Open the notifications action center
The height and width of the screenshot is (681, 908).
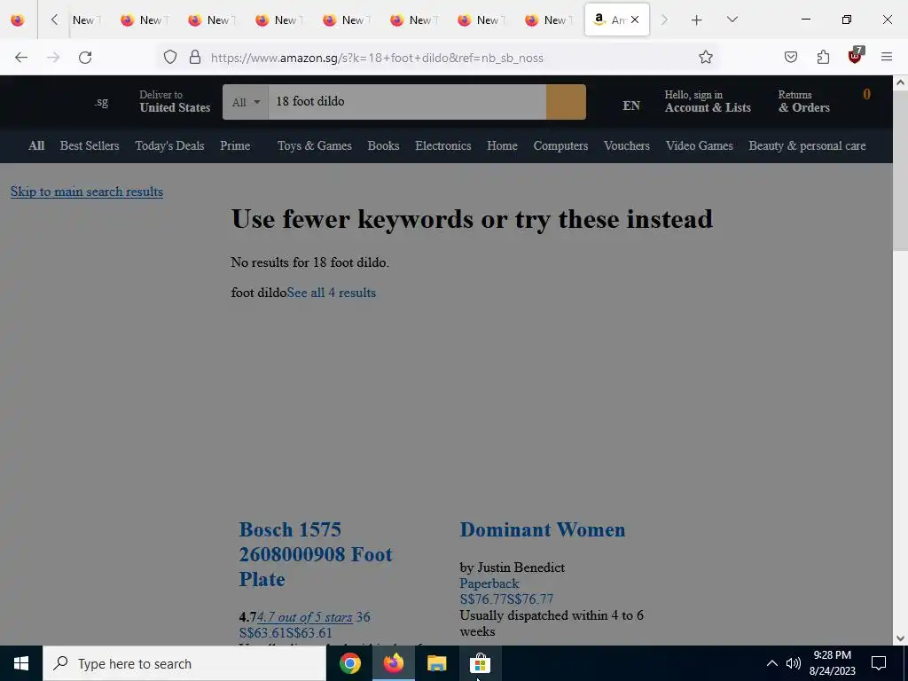pyautogui.click(x=879, y=663)
